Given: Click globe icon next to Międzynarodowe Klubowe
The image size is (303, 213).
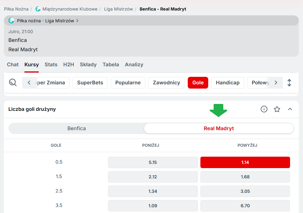Looking at the screenshot, I should 38,9.
